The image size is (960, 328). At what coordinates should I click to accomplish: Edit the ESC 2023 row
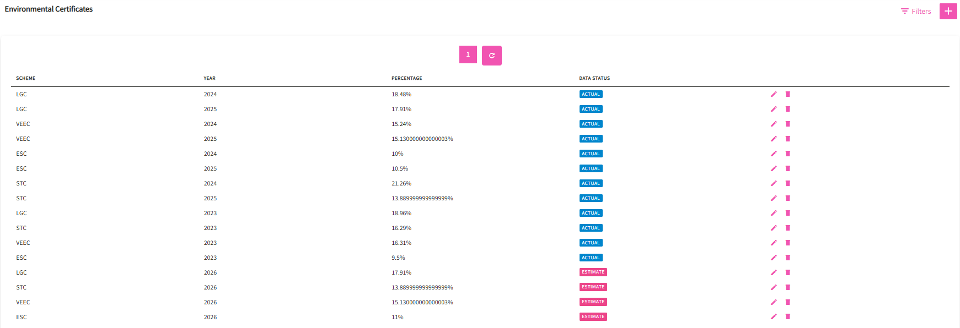774,258
